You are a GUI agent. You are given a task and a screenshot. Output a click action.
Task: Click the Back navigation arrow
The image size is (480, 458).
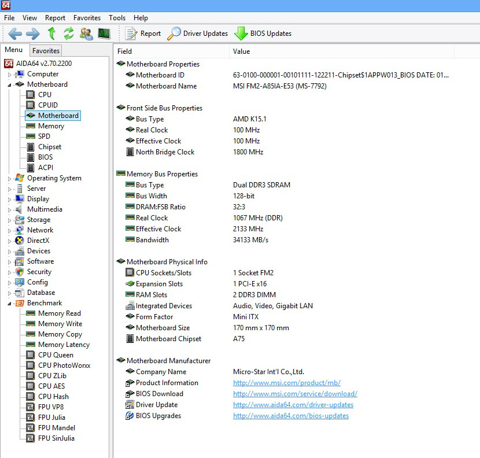pos(15,34)
